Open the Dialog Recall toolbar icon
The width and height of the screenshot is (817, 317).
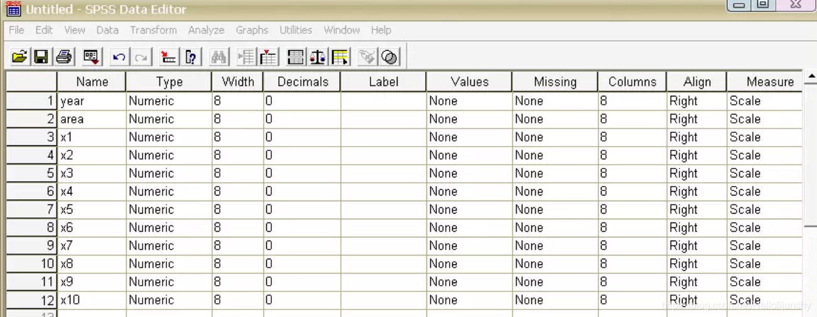92,58
